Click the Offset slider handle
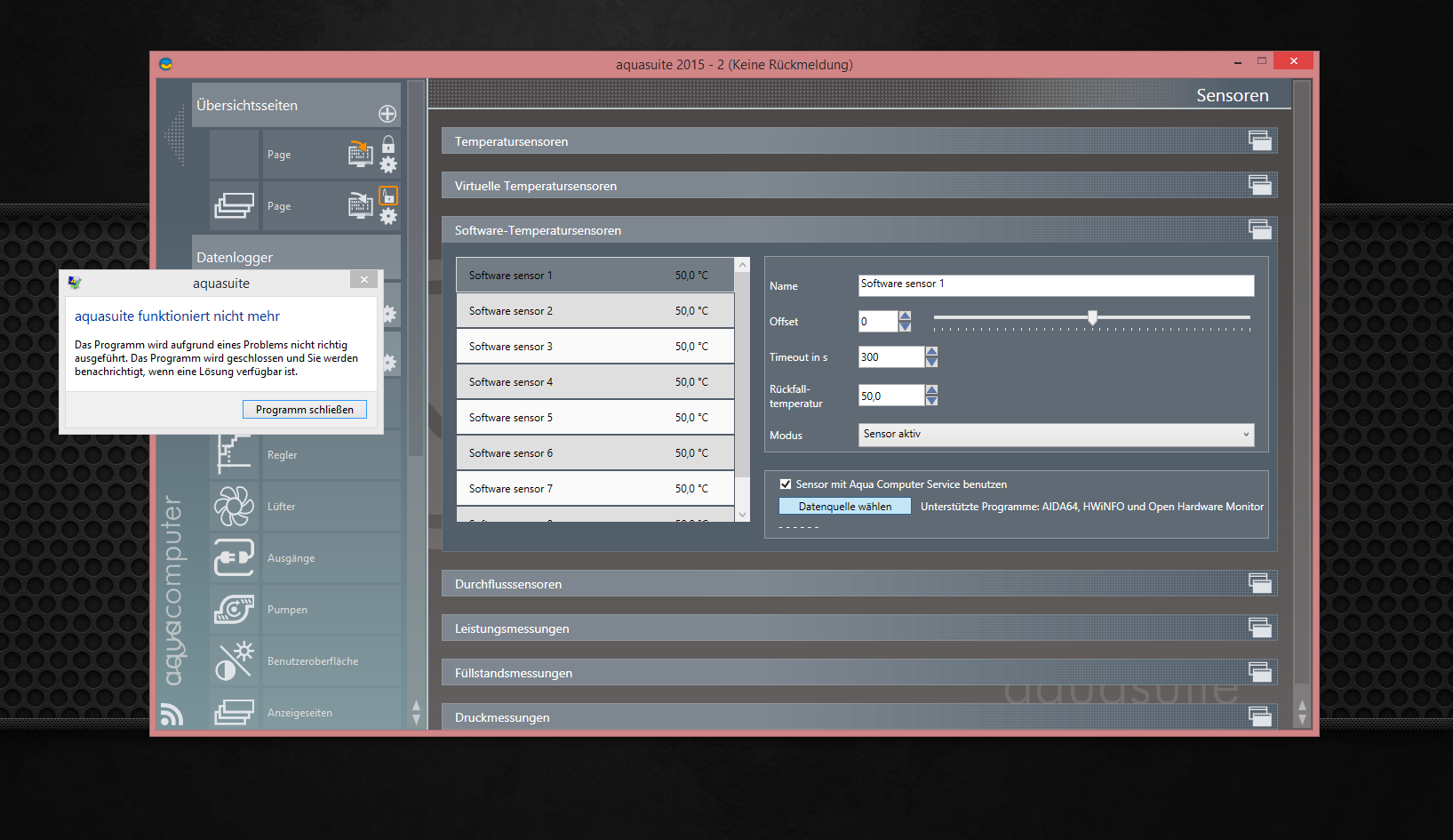Image resolution: width=1453 pixels, height=840 pixels. [1092, 317]
